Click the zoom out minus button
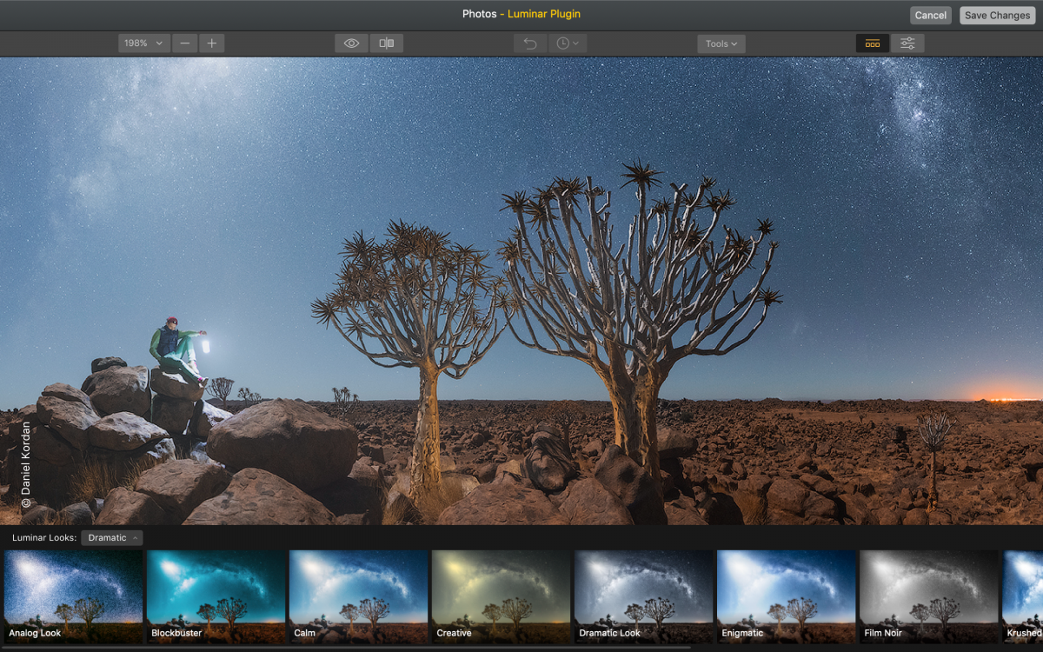Viewport: 1043px width, 652px height. (184, 43)
